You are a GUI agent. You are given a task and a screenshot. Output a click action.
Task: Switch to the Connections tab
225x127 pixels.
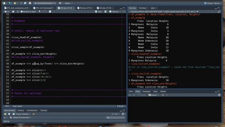click(32, 110)
